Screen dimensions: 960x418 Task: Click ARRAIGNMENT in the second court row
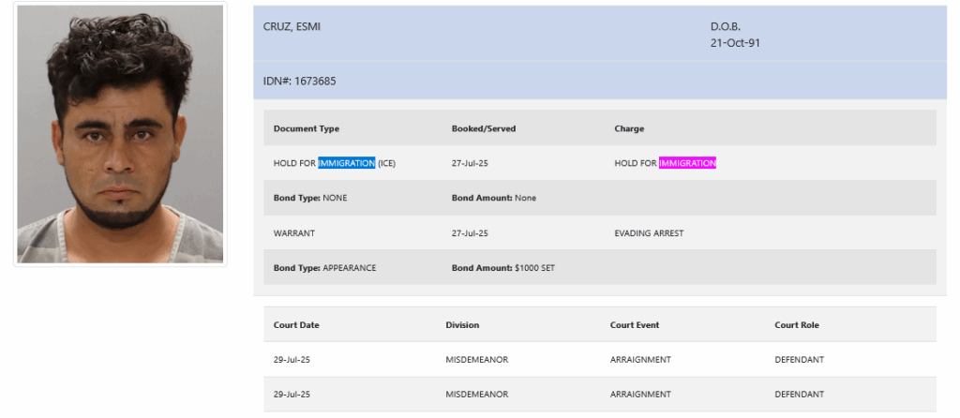(x=640, y=395)
